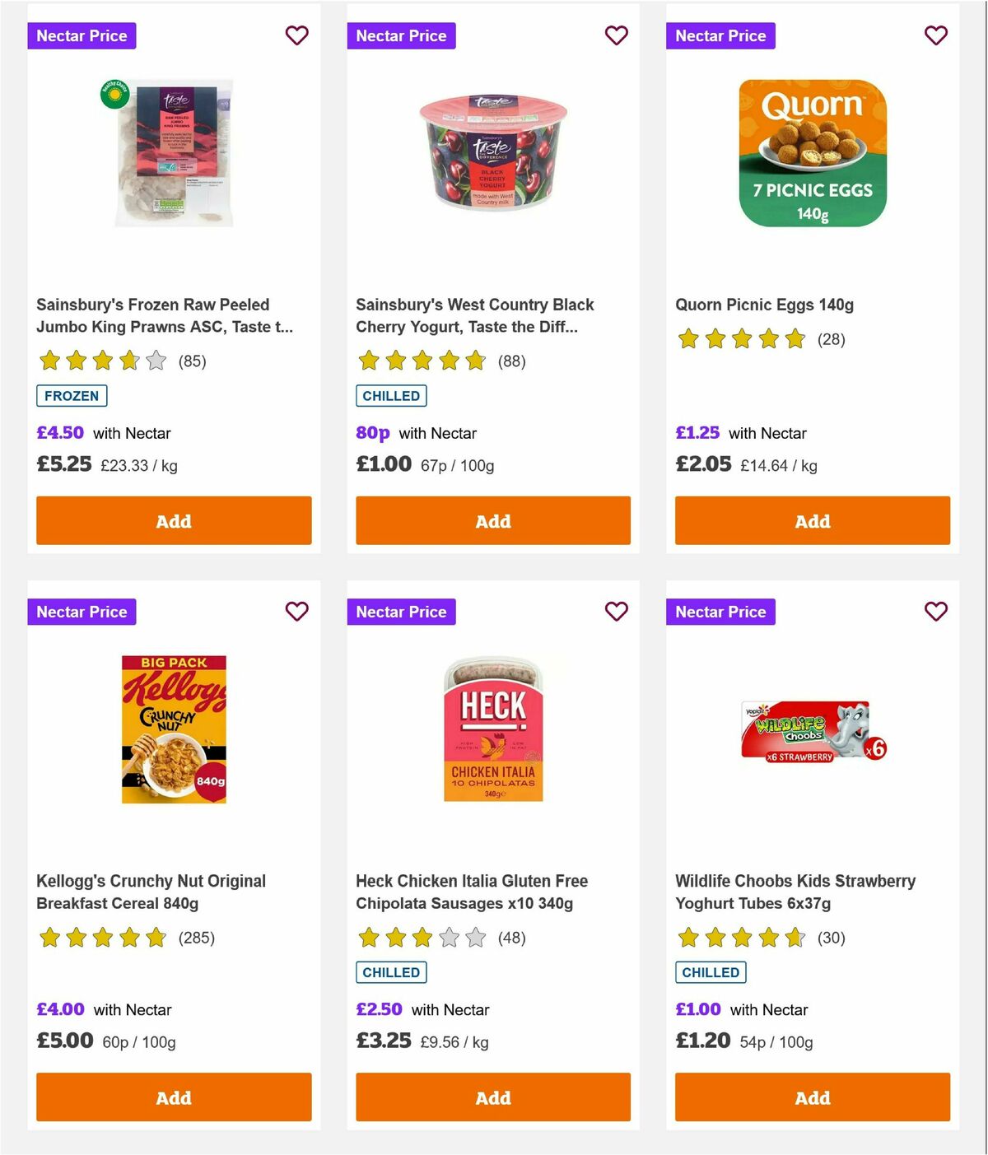Add Quorn Picnic Eggs to the basket
The height and width of the screenshot is (1155, 988).
pyautogui.click(x=813, y=521)
